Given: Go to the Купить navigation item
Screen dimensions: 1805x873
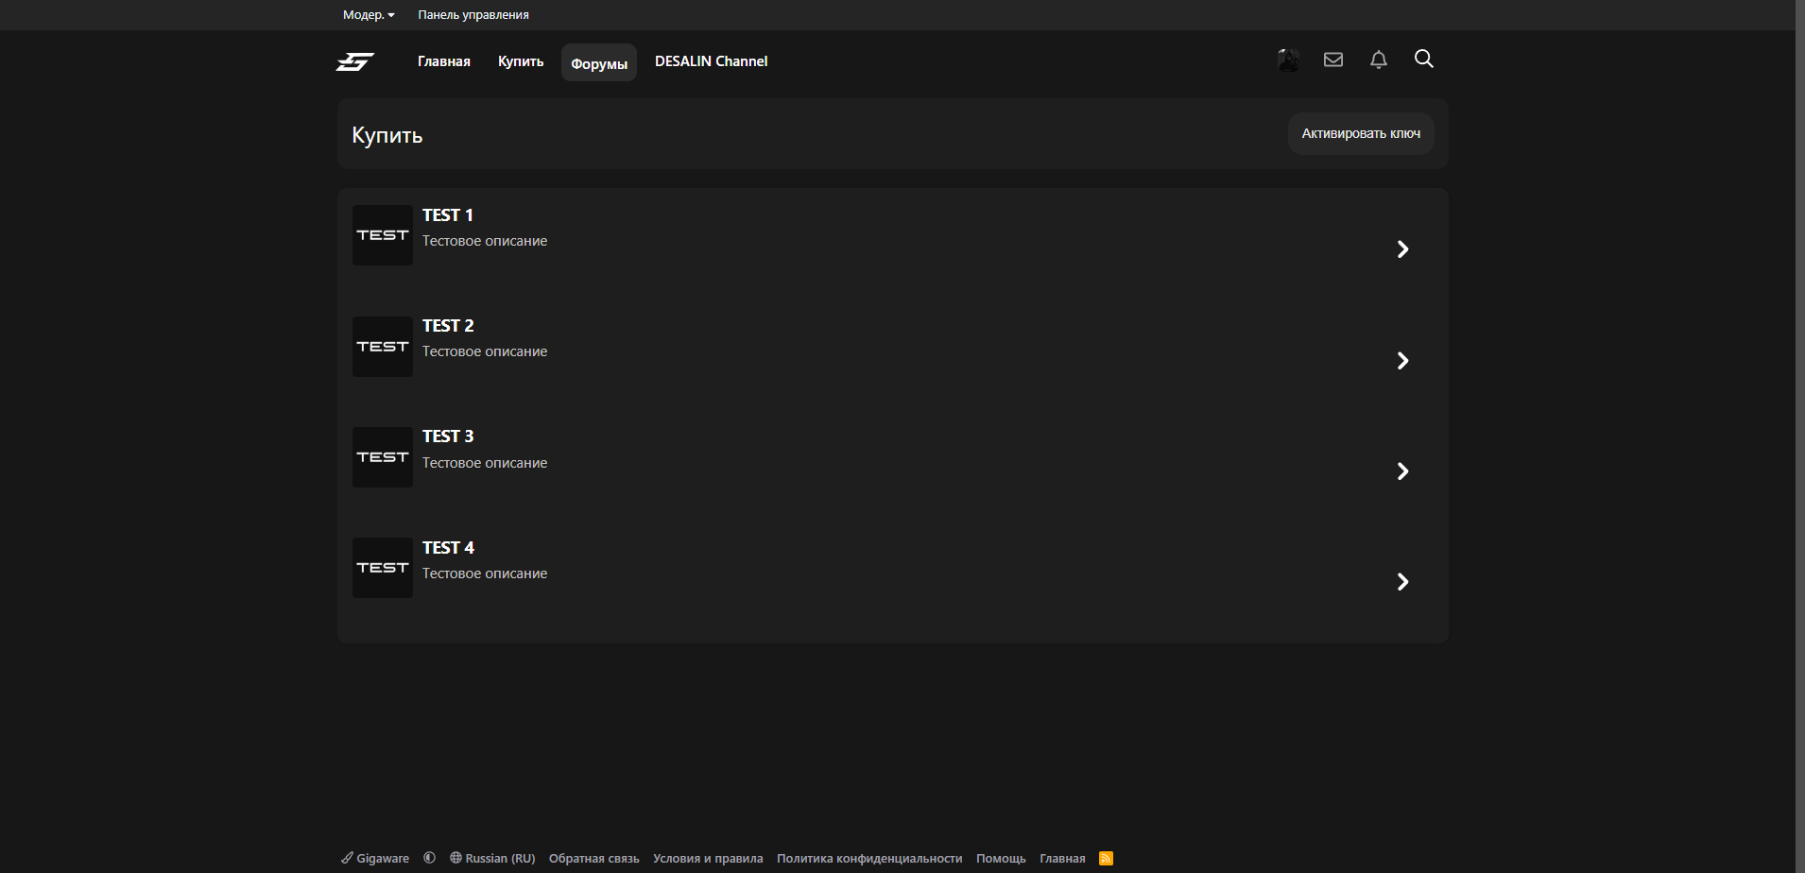Looking at the screenshot, I should tap(521, 61).
